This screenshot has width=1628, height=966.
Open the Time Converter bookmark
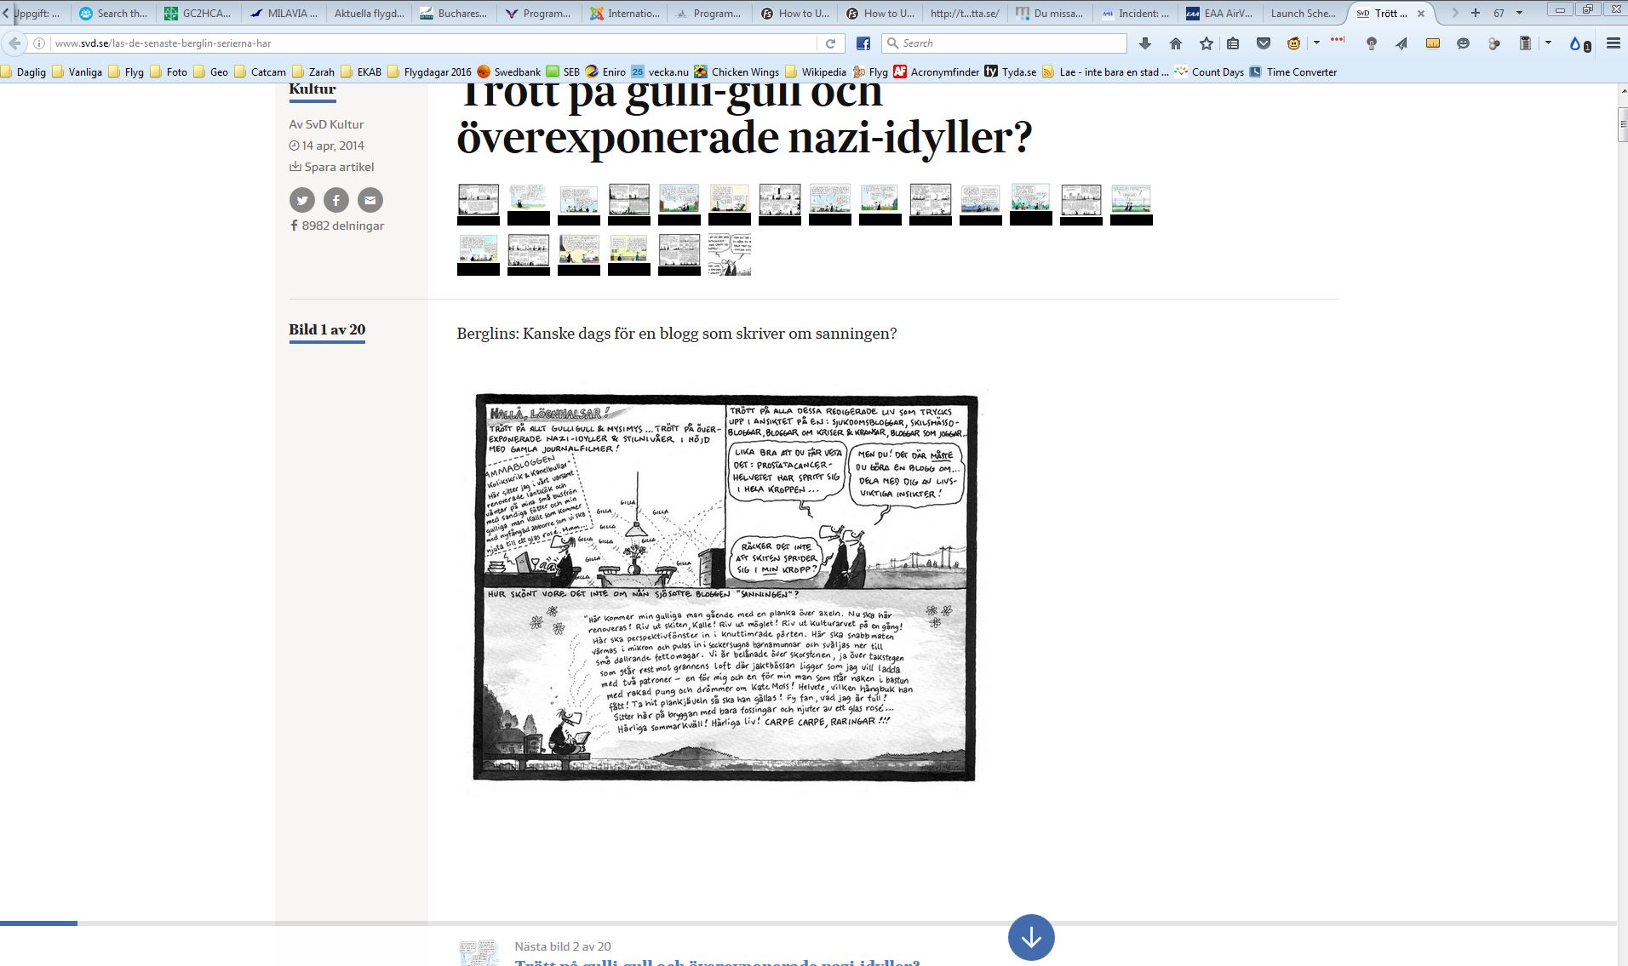[1293, 72]
